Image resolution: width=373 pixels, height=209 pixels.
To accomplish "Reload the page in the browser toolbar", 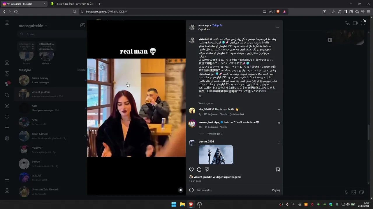I will (x=16, y=12).
